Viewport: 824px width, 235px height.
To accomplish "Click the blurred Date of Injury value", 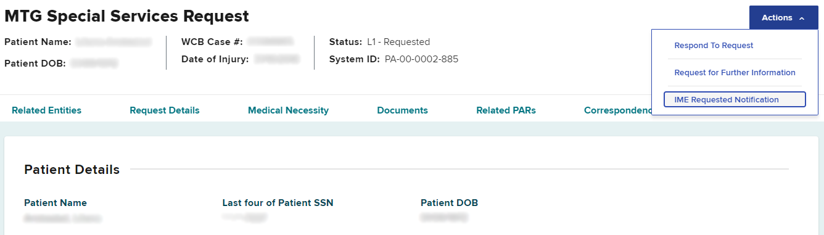I will 277,59.
